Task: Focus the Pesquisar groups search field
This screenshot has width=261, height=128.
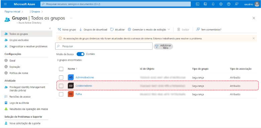Action: point(104,46)
